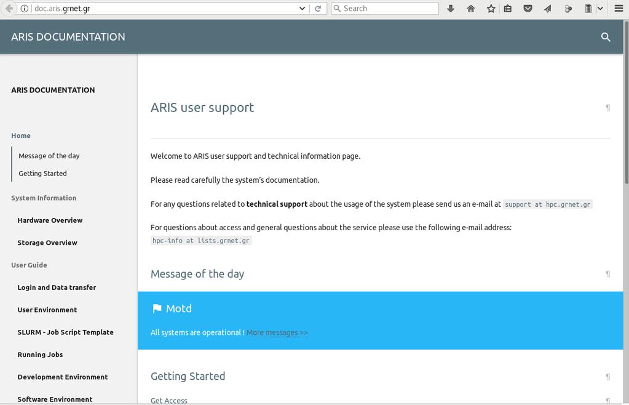Open Storage Overview page
629x405 pixels.
tap(47, 243)
